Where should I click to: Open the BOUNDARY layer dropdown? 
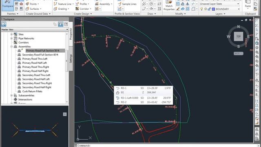[239, 9]
